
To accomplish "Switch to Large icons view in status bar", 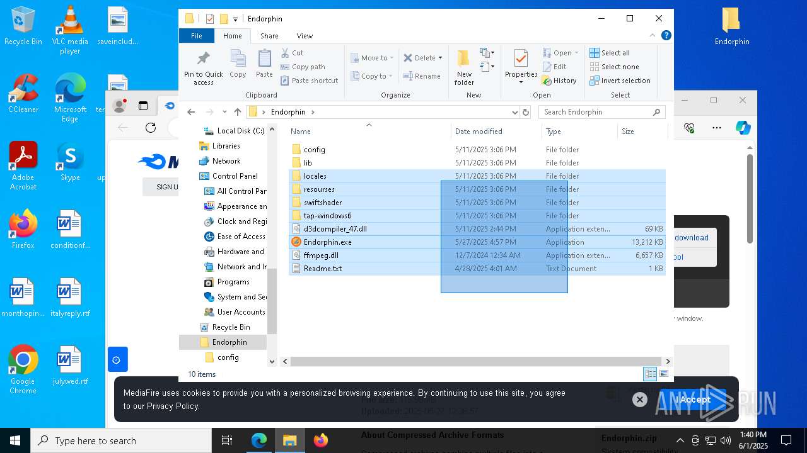I will point(664,374).
